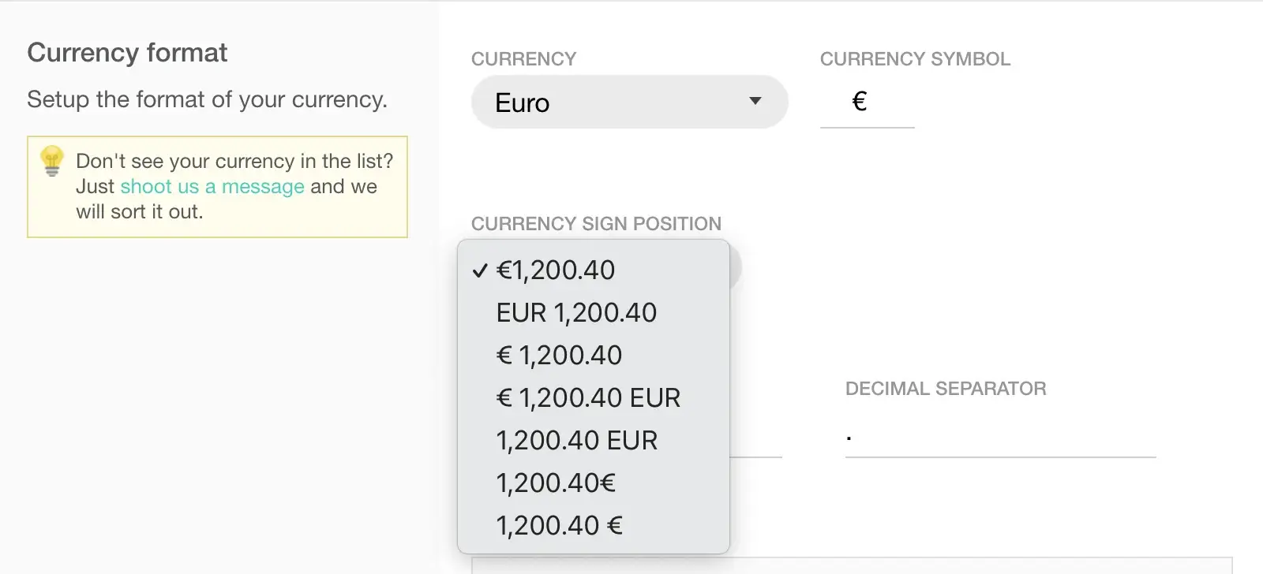Screen dimensions: 1263x574
Task: Open the shoot us a message link
Action: [212, 186]
